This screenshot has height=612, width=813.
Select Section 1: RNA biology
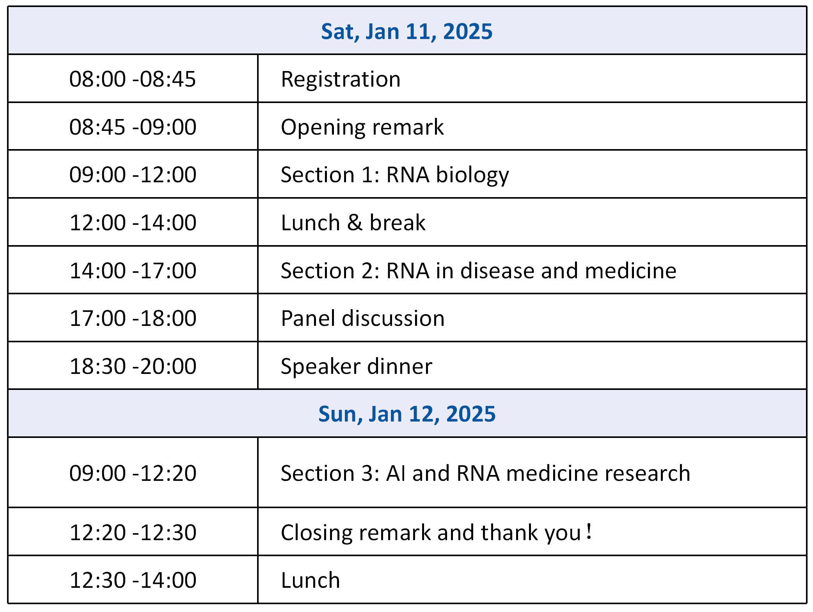coord(532,174)
